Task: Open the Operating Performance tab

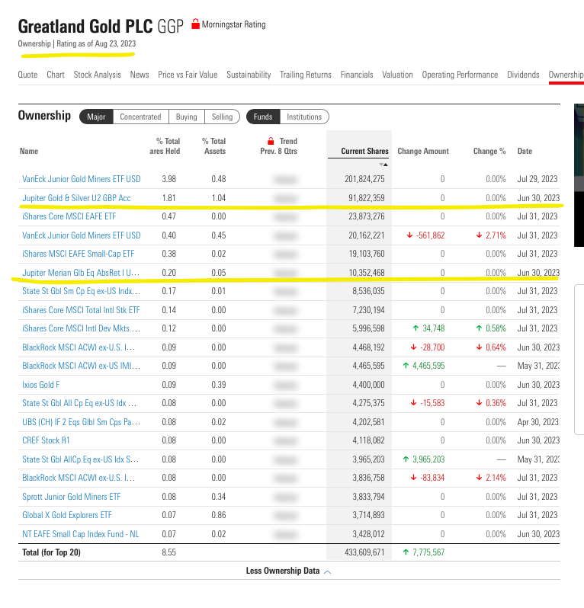Action: click(x=460, y=75)
